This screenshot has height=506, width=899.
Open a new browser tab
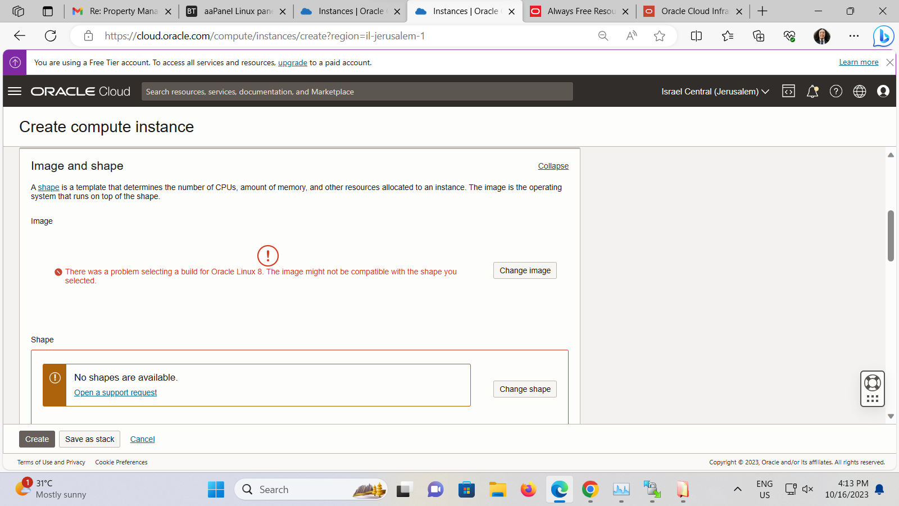(762, 11)
